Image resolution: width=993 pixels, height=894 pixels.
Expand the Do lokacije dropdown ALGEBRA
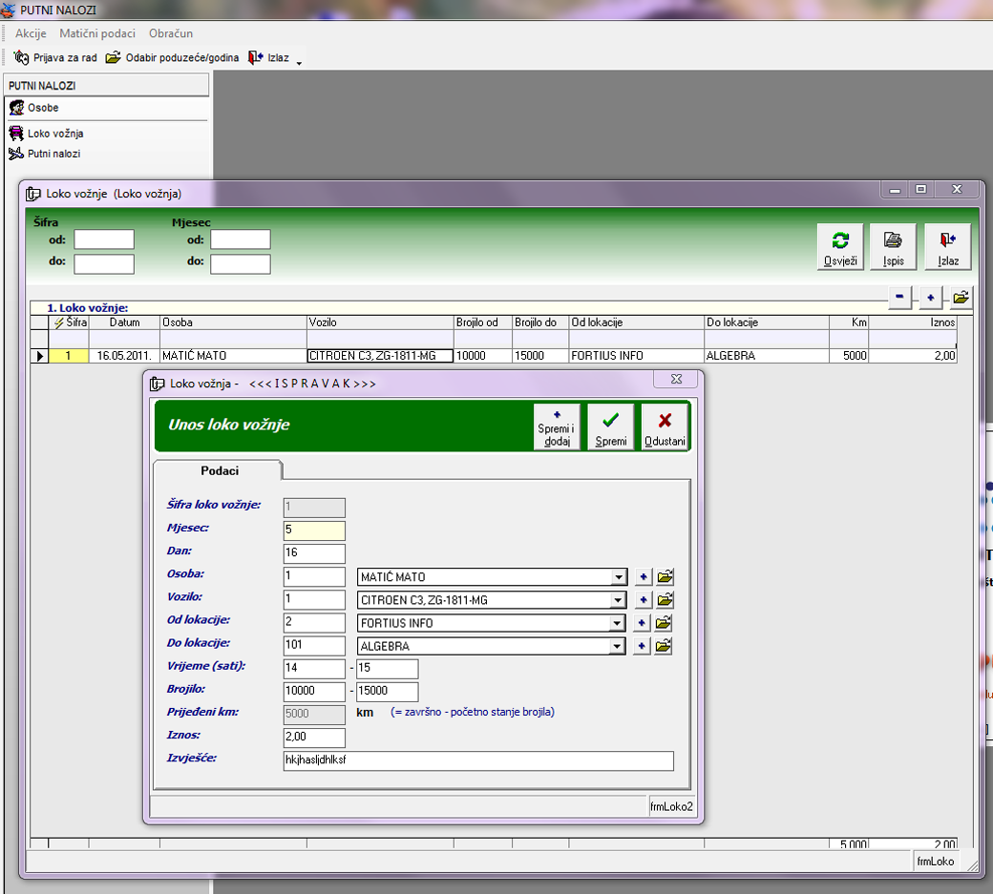coord(618,646)
